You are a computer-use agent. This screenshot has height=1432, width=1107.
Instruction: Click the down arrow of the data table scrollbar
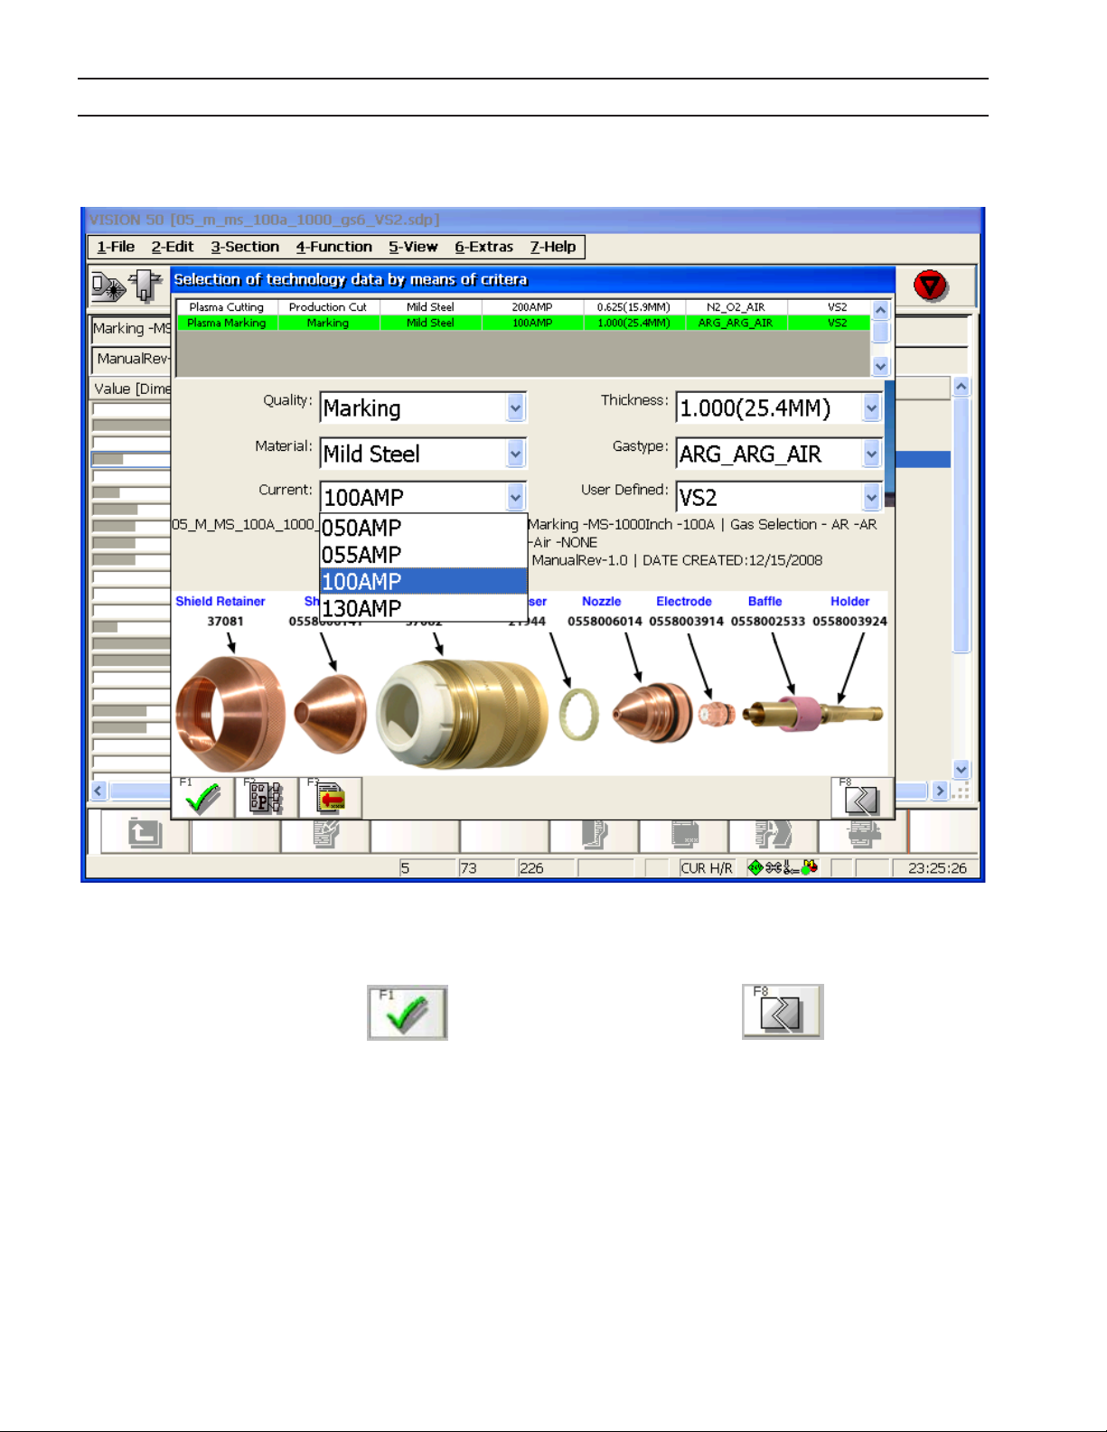tap(880, 366)
